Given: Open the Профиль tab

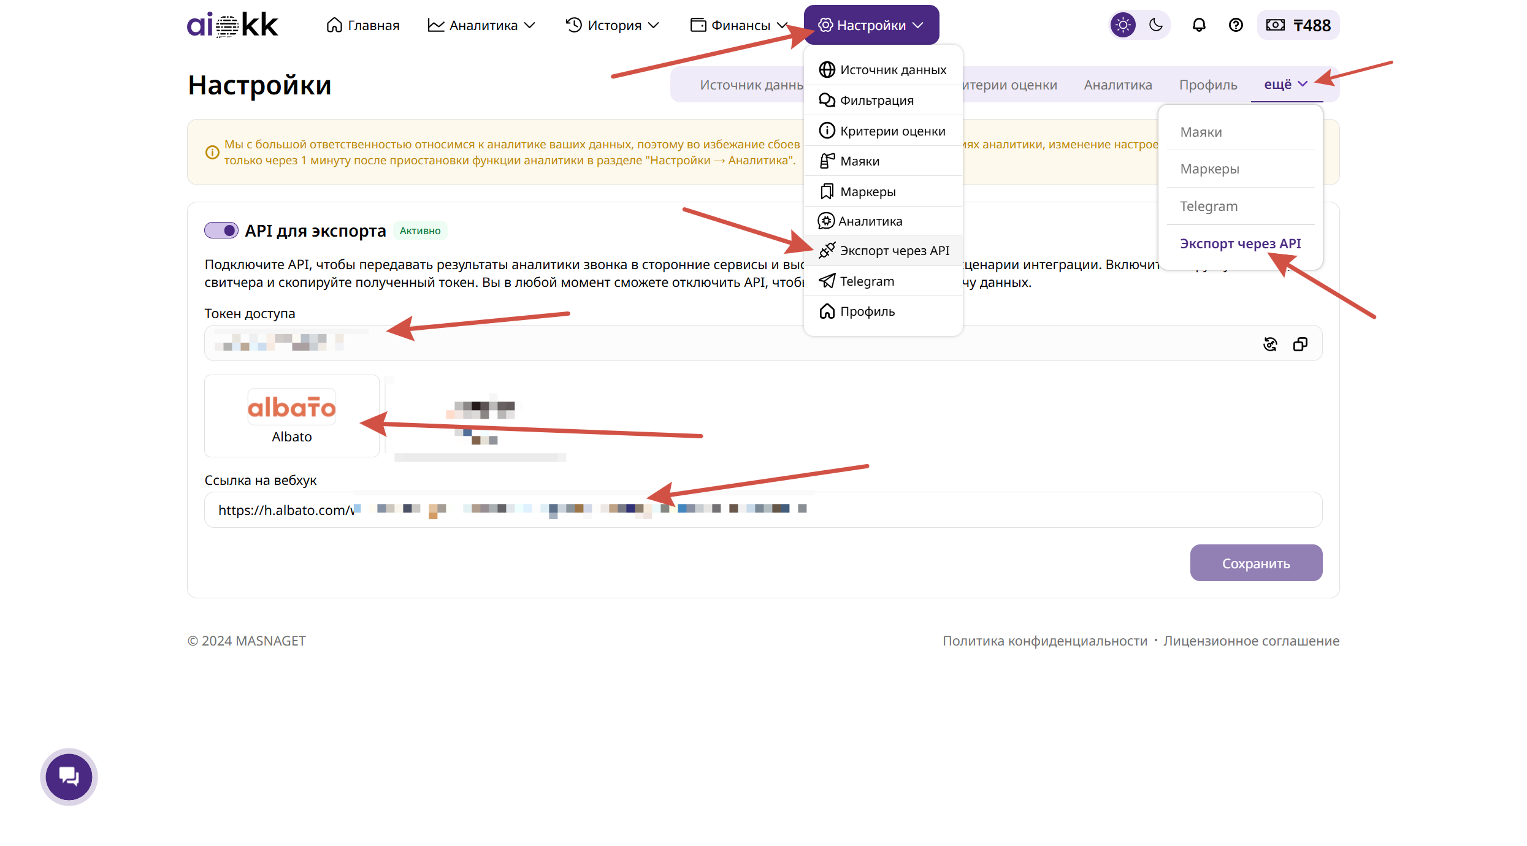Looking at the screenshot, I should [x=1207, y=85].
